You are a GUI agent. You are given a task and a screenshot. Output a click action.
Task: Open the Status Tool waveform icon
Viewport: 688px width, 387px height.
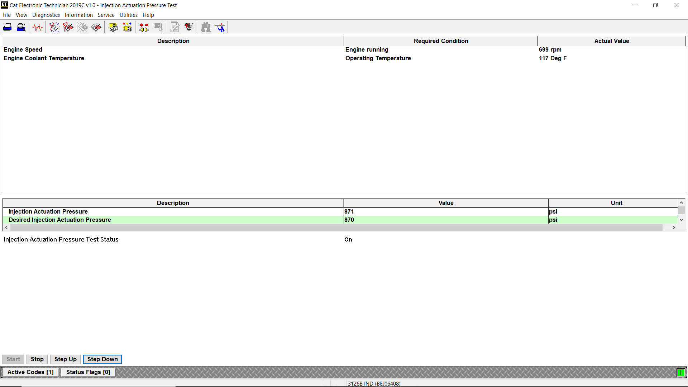click(x=38, y=27)
